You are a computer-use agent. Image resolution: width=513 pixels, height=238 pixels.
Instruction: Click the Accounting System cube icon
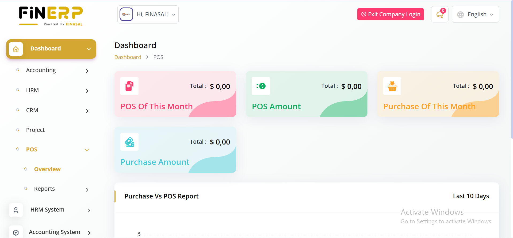point(16,232)
